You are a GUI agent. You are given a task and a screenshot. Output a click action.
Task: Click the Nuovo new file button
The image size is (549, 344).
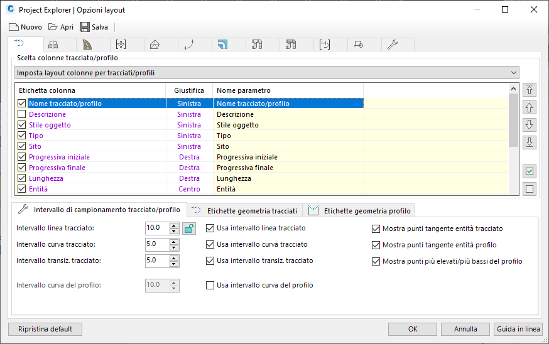25,27
